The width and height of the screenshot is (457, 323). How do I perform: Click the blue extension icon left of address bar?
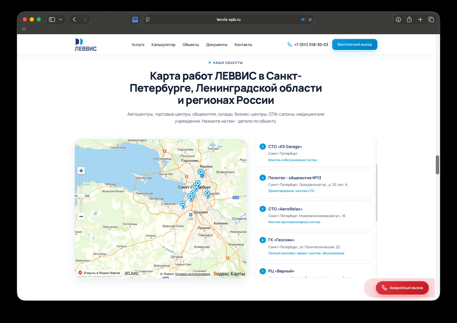point(135,20)
